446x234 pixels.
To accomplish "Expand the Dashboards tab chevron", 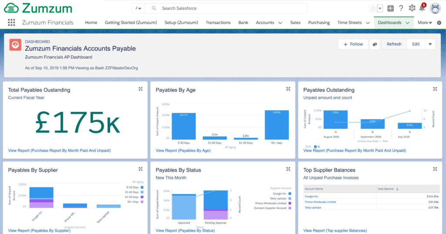I will [x=408, y=23].
